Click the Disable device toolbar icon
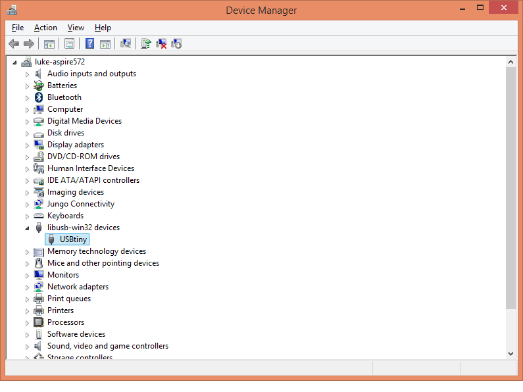The width and height of the screenshot is (523, 392). 176,43
